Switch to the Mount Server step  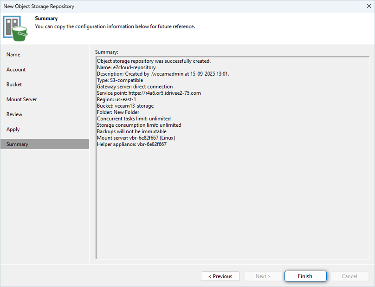(x=22, y=99)
